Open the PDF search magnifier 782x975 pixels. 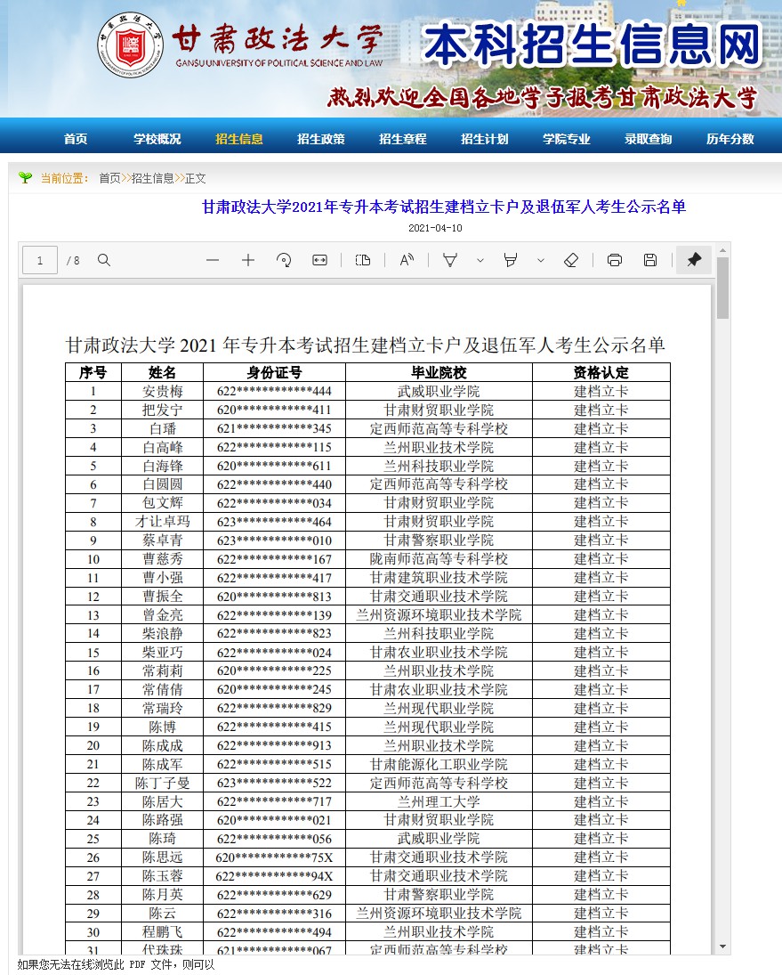click(x=104, y=260)
